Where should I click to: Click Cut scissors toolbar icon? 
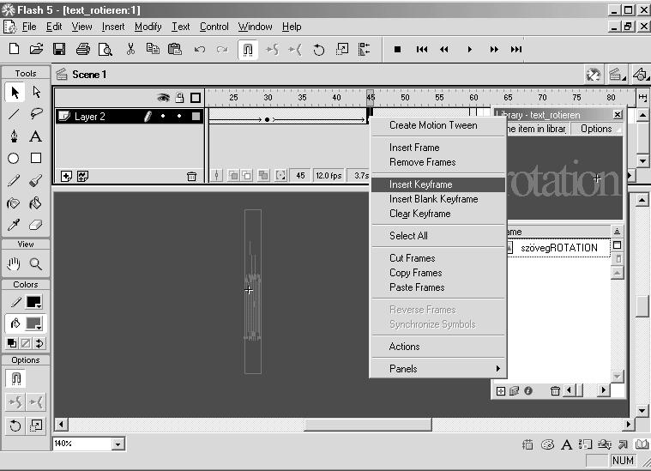click(x=130, y=49)
